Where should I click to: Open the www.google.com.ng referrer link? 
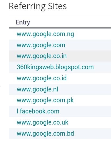[45, 34]
